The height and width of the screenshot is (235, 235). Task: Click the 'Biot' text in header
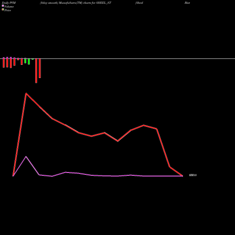pyautogui.click(x=187, y=3)
